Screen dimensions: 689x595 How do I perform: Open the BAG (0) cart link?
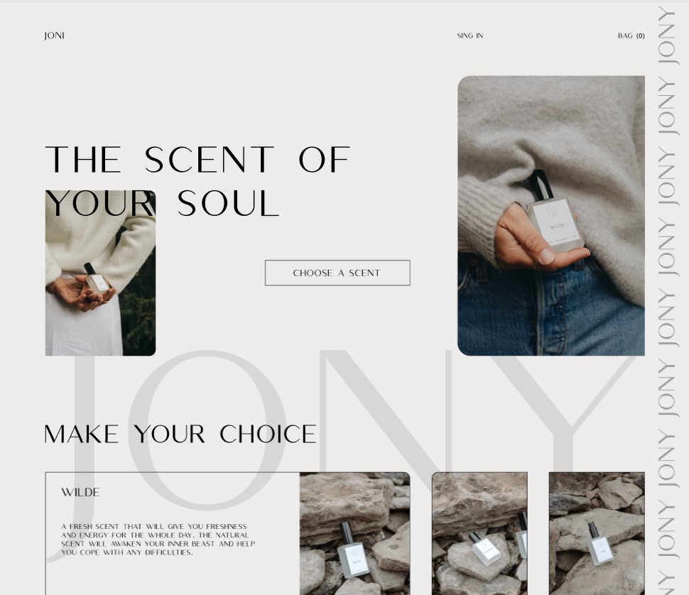(631, 36)
